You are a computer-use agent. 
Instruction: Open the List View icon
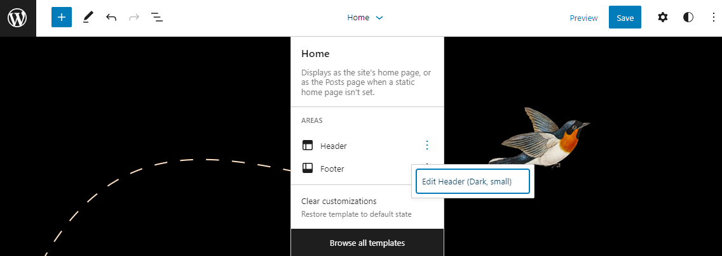pyautogui.click(x=157, y=18)
